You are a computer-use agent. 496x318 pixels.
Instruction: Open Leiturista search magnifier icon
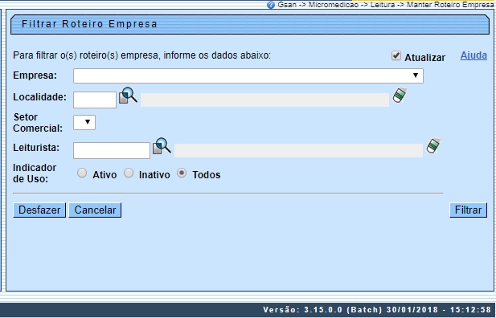pyautogui.click(x=162, y=146)
